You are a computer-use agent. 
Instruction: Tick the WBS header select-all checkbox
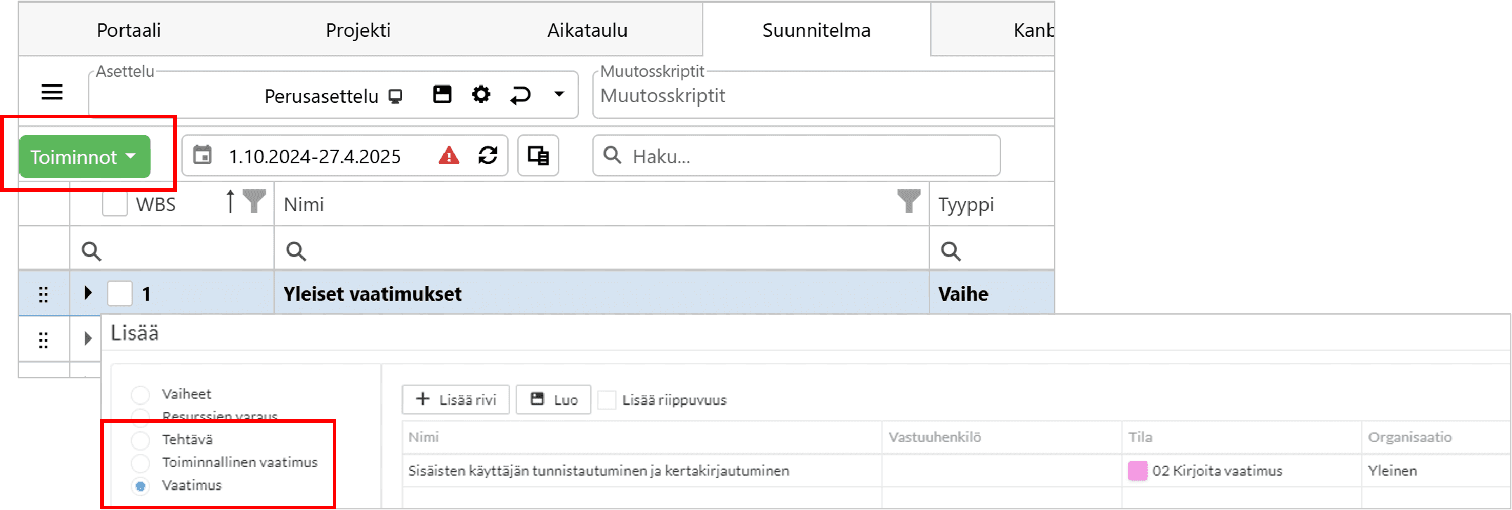click(x=114, y=204)
